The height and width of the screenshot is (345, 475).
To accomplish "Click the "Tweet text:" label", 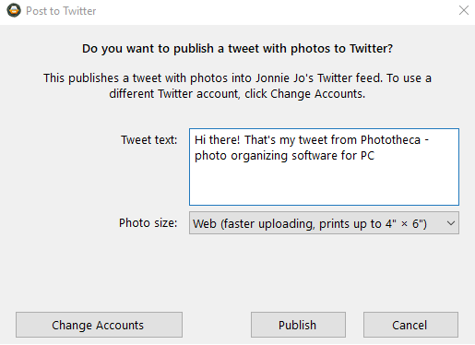I will coord(148,140).
